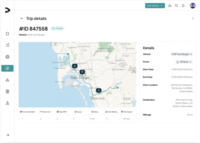The width and height of the screenshot is (200, 143).
Task: Select the compass trips sidebar icon
Action: (x=7, y=68)
